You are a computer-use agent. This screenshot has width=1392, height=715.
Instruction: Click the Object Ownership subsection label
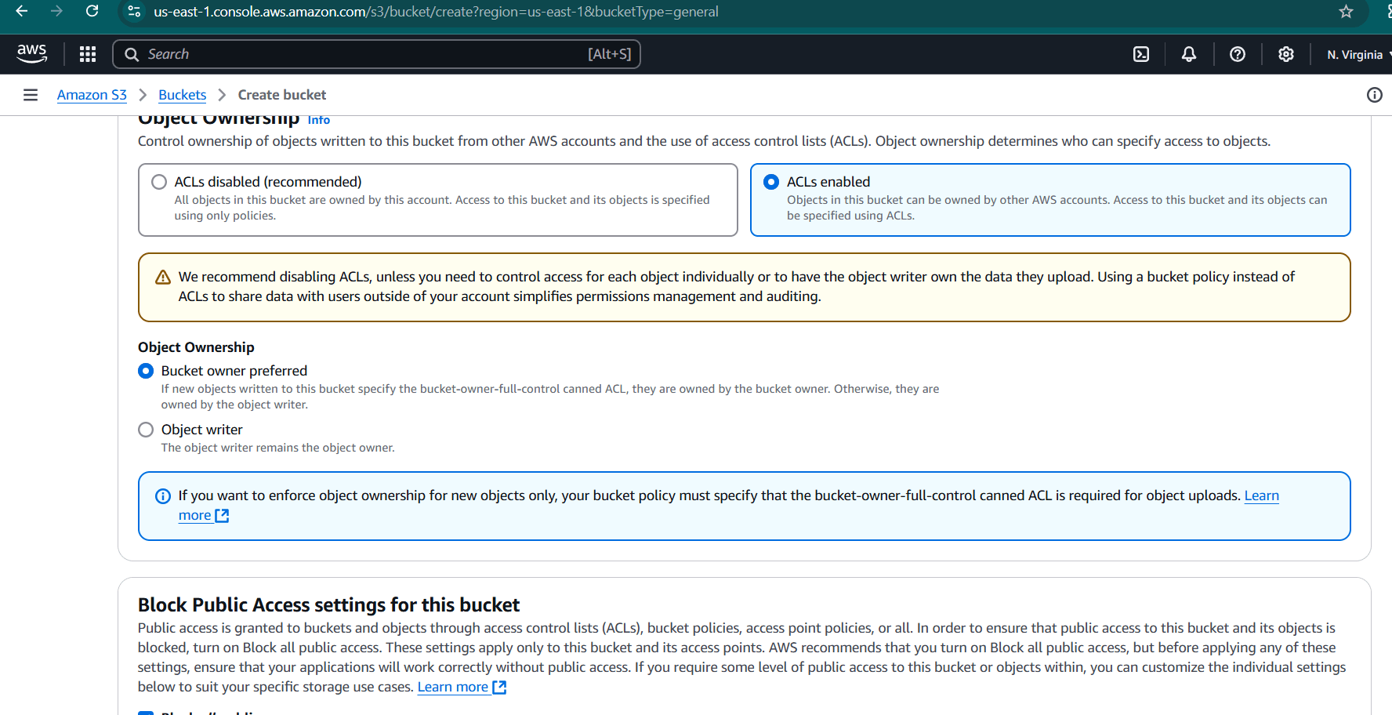(196, 347)
